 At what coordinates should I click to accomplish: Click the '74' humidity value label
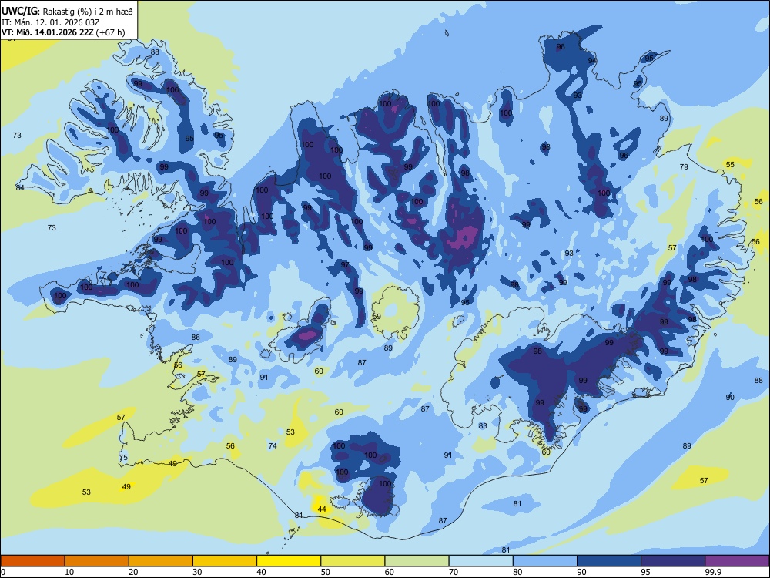273,445
